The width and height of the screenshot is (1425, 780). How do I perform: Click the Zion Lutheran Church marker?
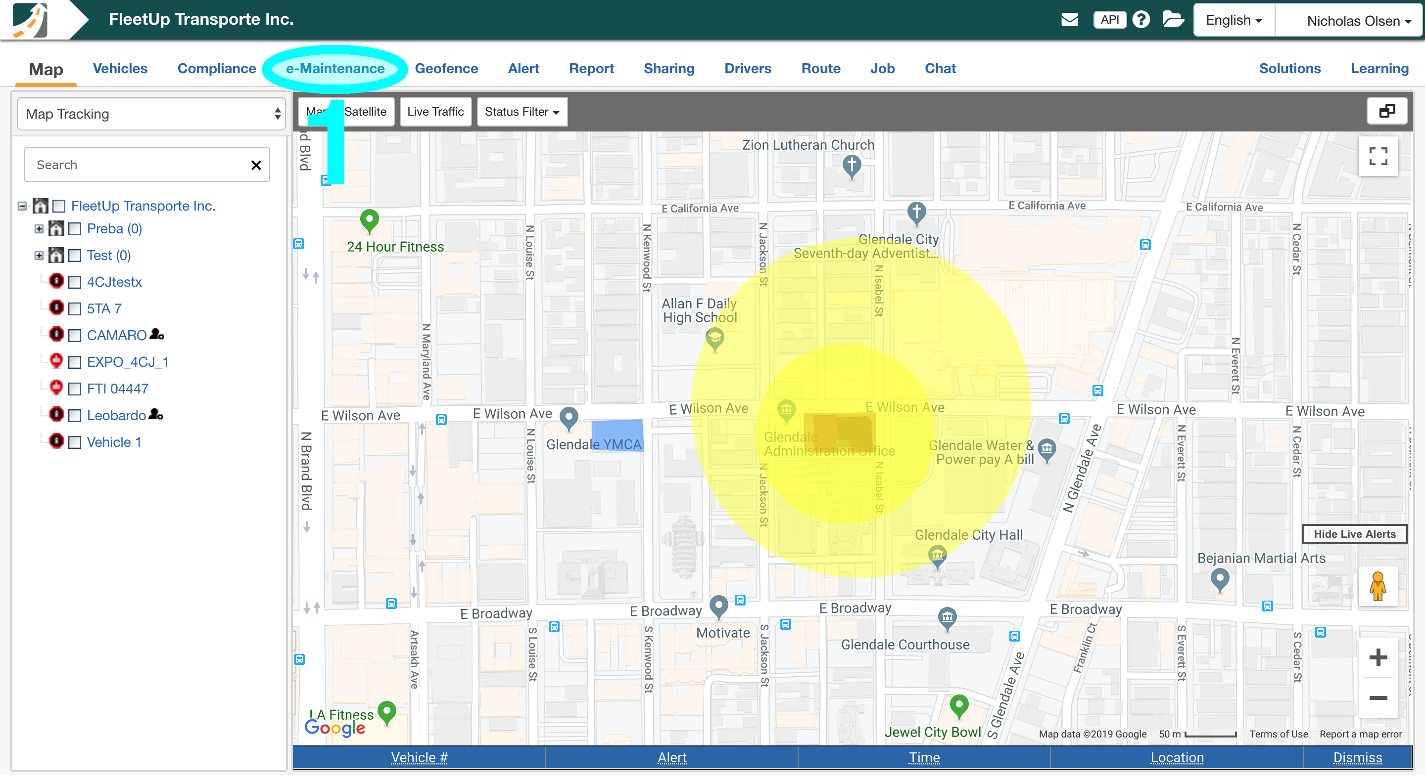coord(852,167)
